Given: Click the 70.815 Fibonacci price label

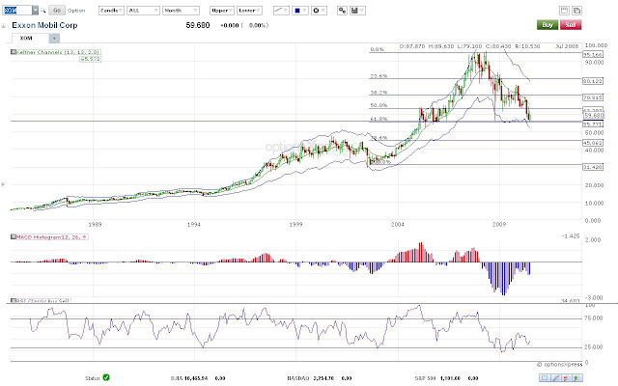Looking at the screenshot, I should 593,97.
